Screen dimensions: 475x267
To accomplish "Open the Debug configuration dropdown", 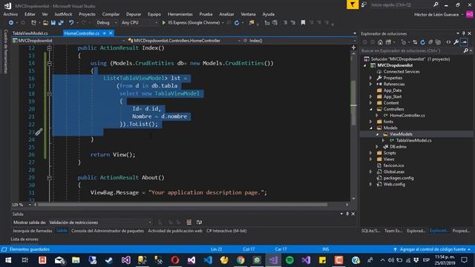I will tap(106, 23).
